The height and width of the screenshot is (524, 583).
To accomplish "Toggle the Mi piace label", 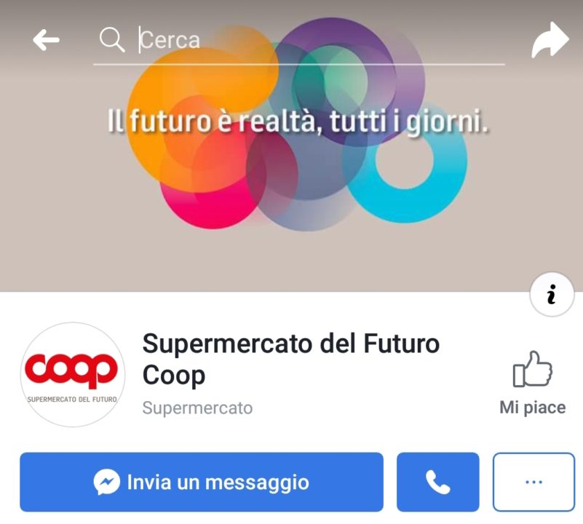I will pyautogui.click(x=533, y=408).
